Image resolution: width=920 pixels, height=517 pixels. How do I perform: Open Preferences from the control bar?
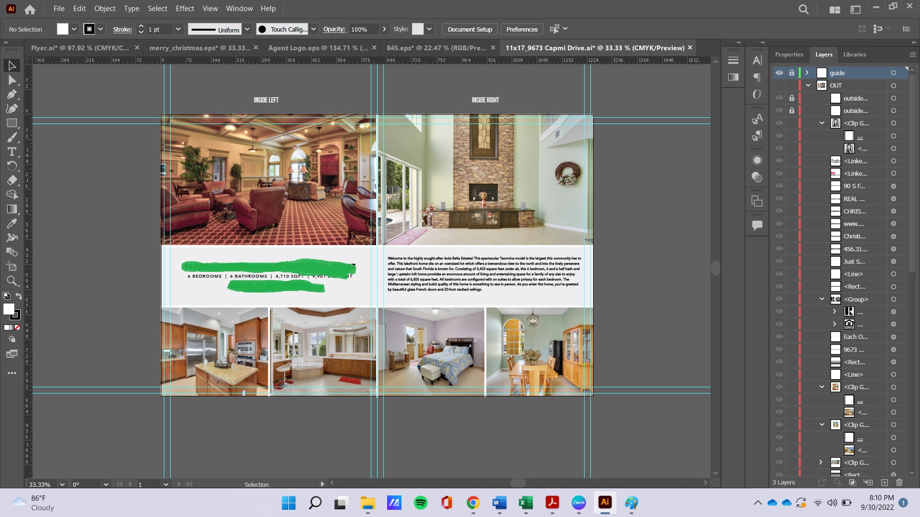click(522, 29)
